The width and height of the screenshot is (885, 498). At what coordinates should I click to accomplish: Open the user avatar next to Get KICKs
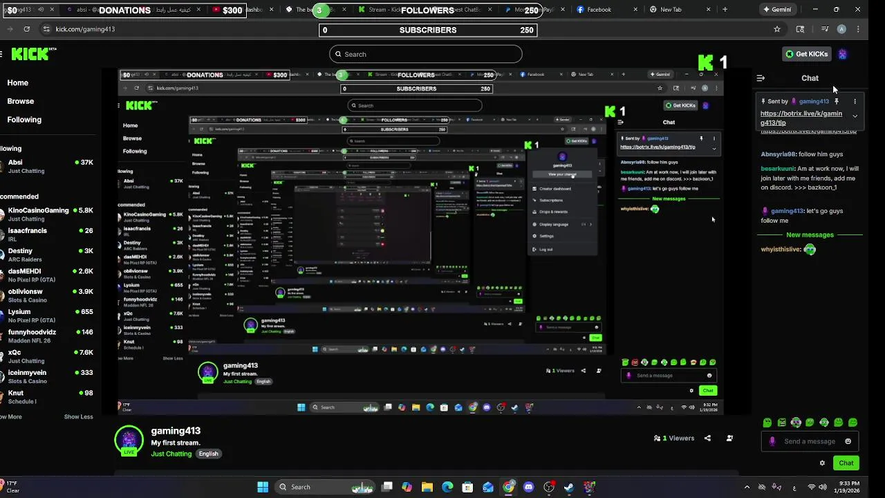coord(842,54)
